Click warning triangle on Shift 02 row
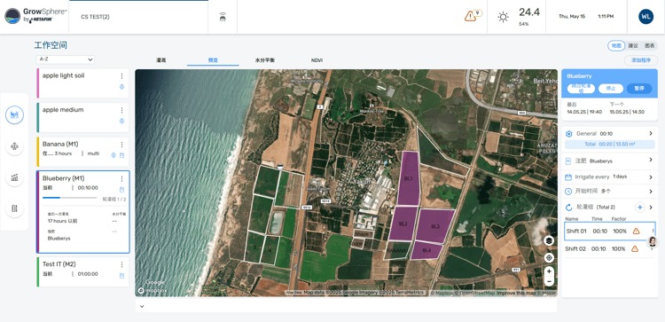This screenshot has width=665, height=322. pyautogui.click(x=635, y=249)
